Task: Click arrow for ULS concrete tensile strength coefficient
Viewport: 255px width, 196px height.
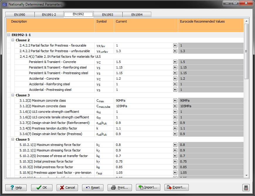Action: pyautogui.click(x=175, y=117)
